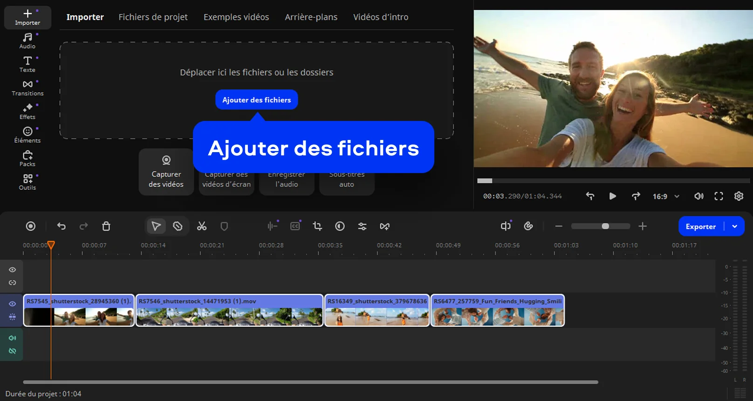
Task: Select the scissors cut tool
Action: (201, 226)
